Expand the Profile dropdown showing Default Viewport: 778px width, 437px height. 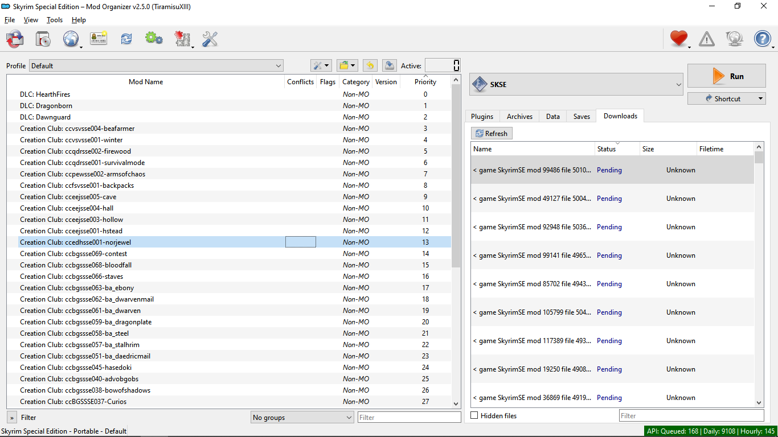coord(156,65)
